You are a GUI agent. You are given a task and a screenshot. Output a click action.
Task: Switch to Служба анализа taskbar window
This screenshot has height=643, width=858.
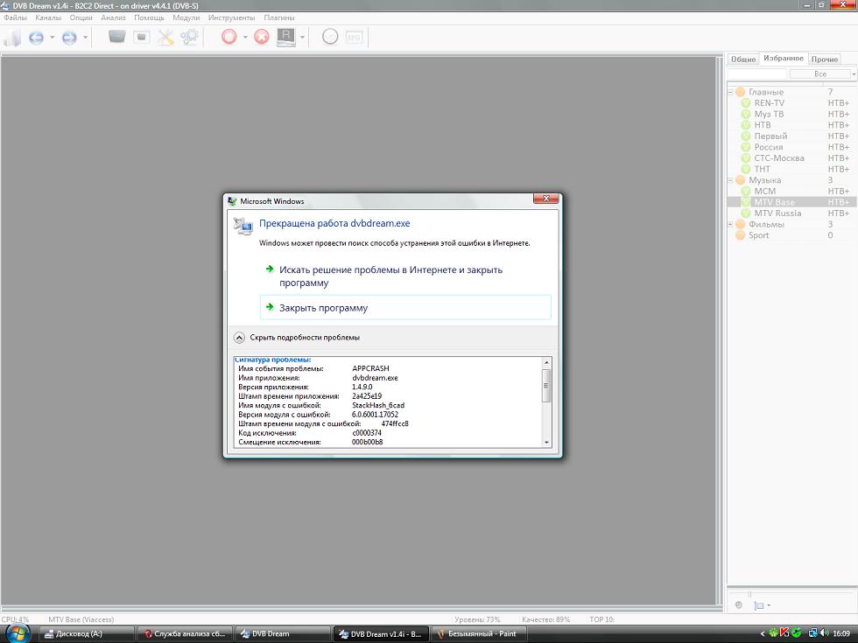[185, 633]
